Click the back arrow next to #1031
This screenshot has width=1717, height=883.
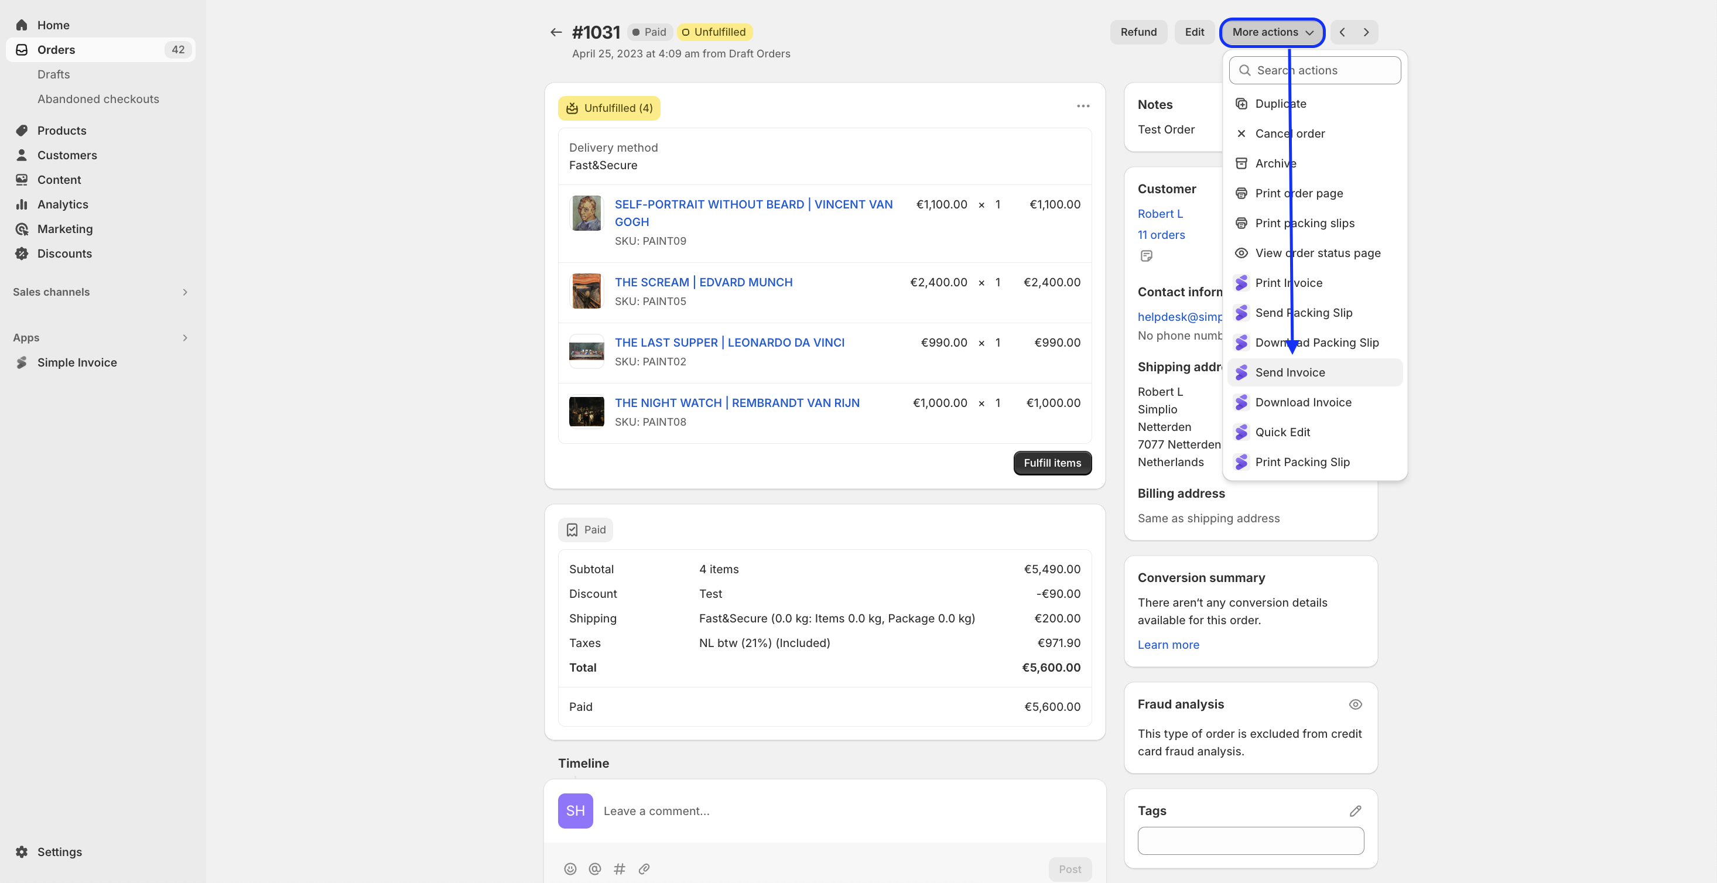coord(555,32)
